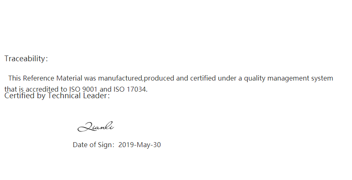Click the word manufactured
The width and height of the screenshot is (352, 180).
tap(120, 78)
